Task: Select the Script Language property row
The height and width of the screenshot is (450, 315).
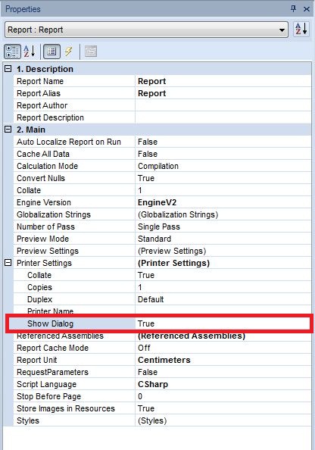Action: [162, 384]
